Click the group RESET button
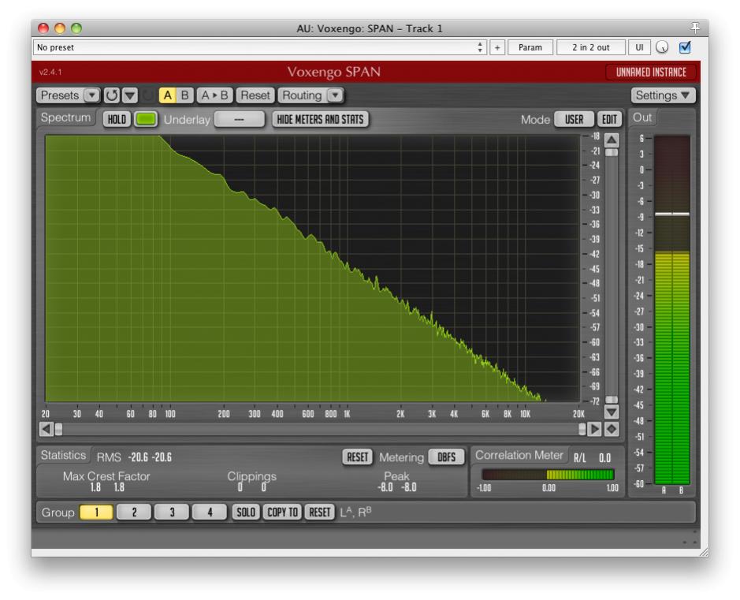The height and width of the screenshot is (600, 740). click(319, 512)
